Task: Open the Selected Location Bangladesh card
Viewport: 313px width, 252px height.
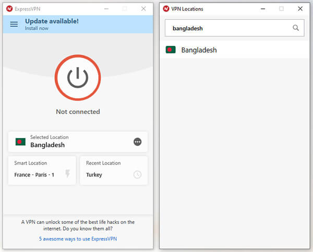Action: 78,142
